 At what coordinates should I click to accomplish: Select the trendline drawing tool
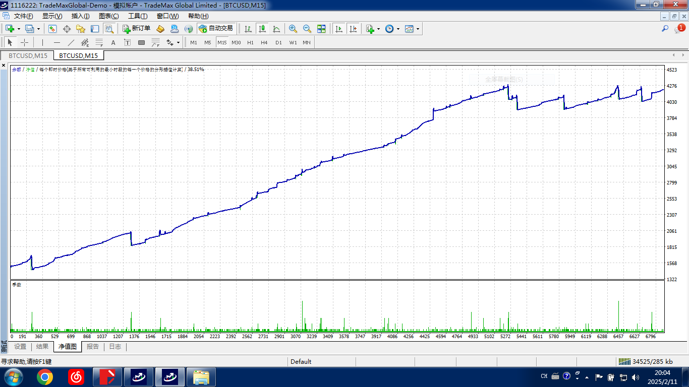[71, 43]
